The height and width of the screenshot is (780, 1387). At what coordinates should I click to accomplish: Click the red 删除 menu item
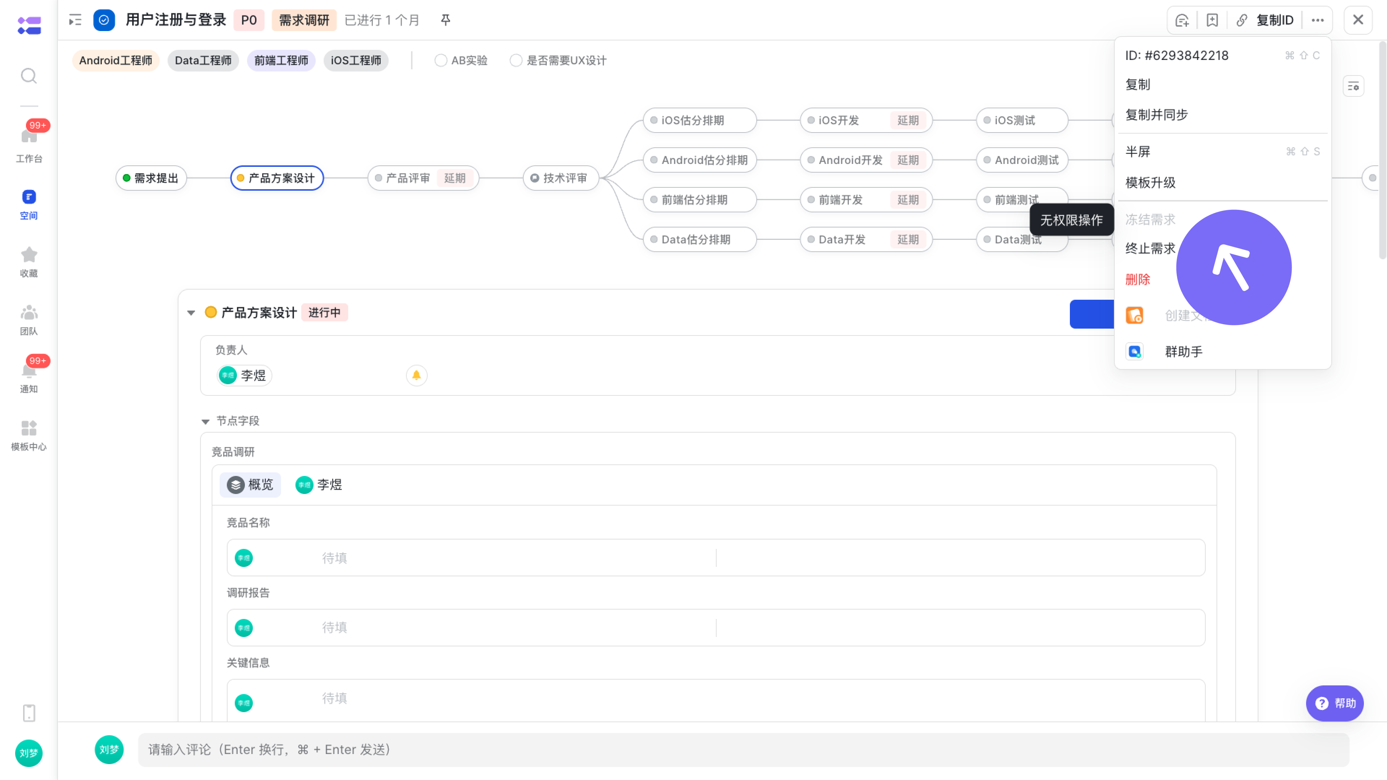click(1137, 279)
